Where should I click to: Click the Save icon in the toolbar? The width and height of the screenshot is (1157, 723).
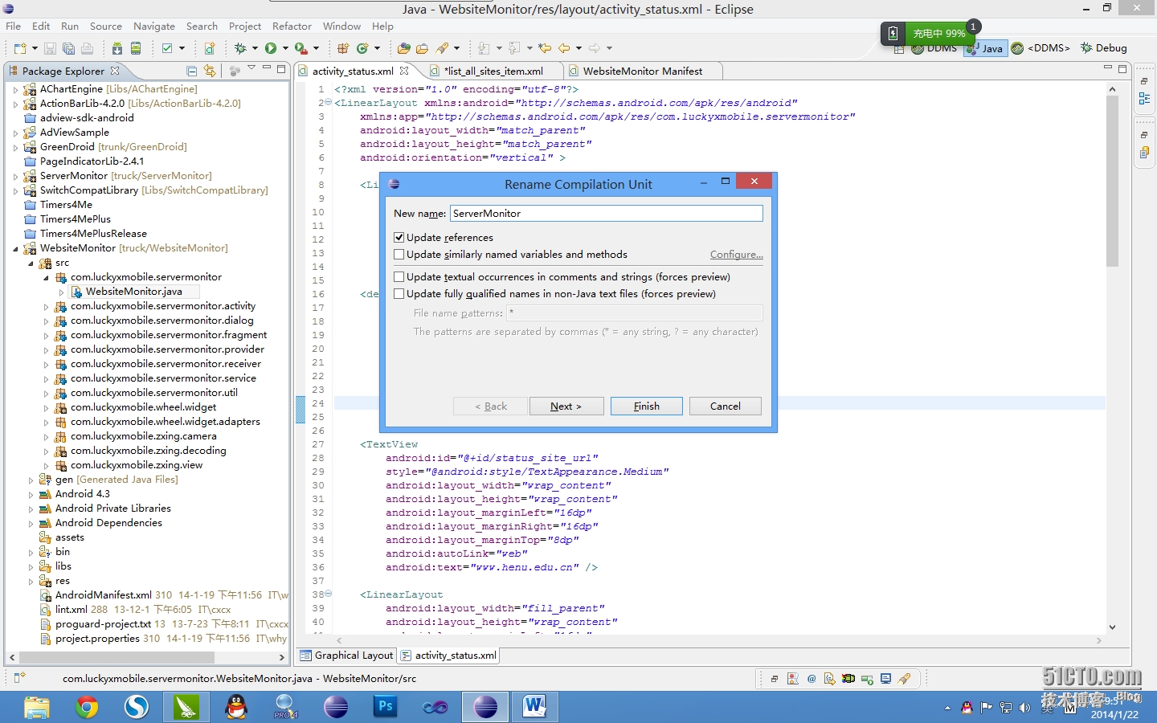point(50,48)
